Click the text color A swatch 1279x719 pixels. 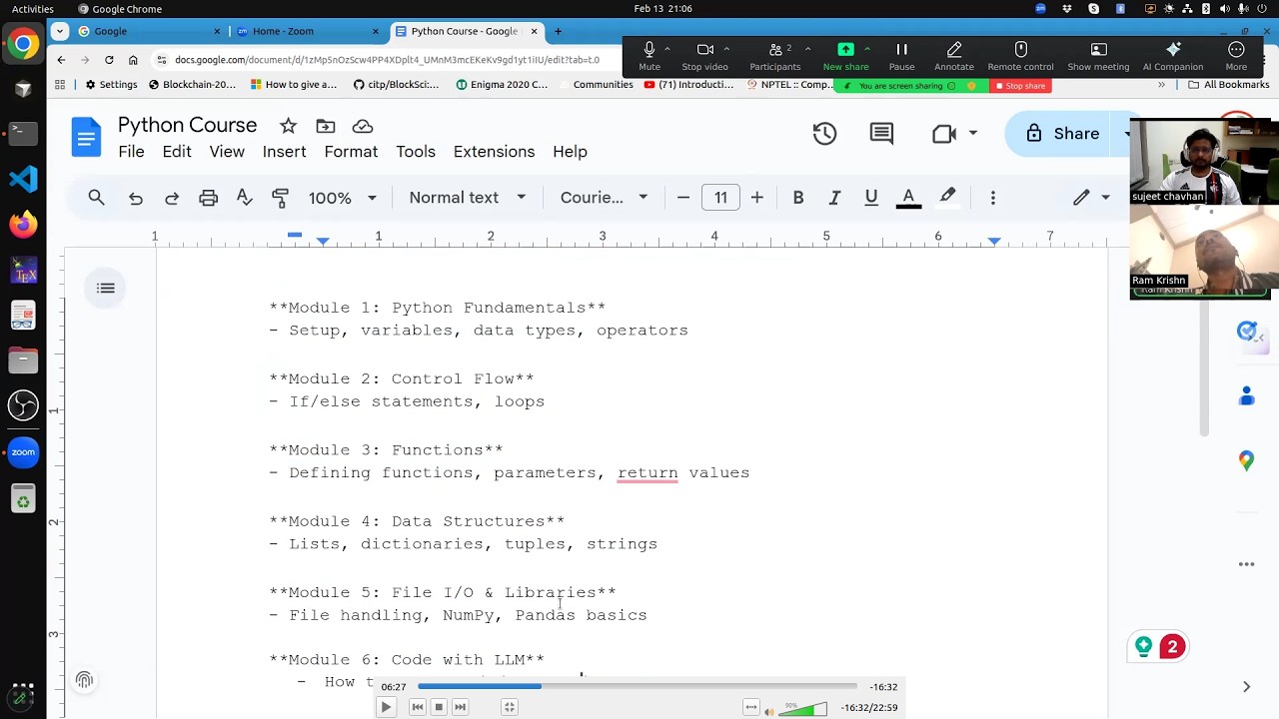[908, 198]
